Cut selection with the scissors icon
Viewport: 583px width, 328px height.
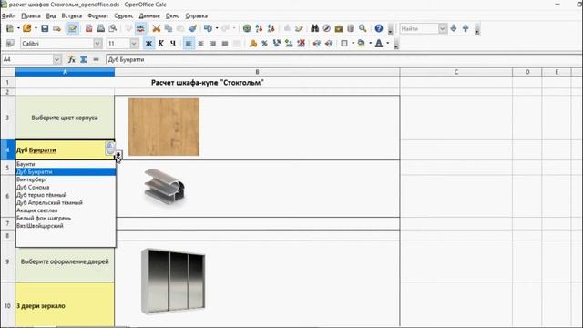tap(157, 28)
